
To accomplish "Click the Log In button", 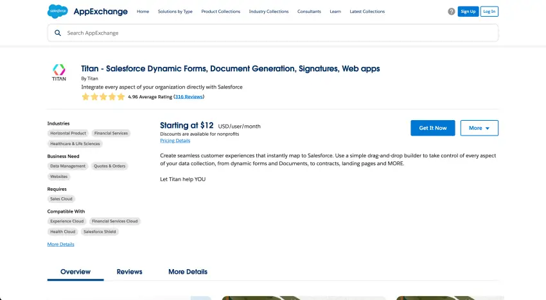I will point(489,12).
